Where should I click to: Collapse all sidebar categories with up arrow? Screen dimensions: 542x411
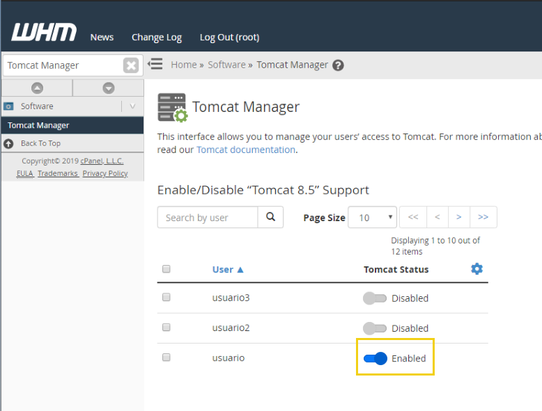point(37,88)
